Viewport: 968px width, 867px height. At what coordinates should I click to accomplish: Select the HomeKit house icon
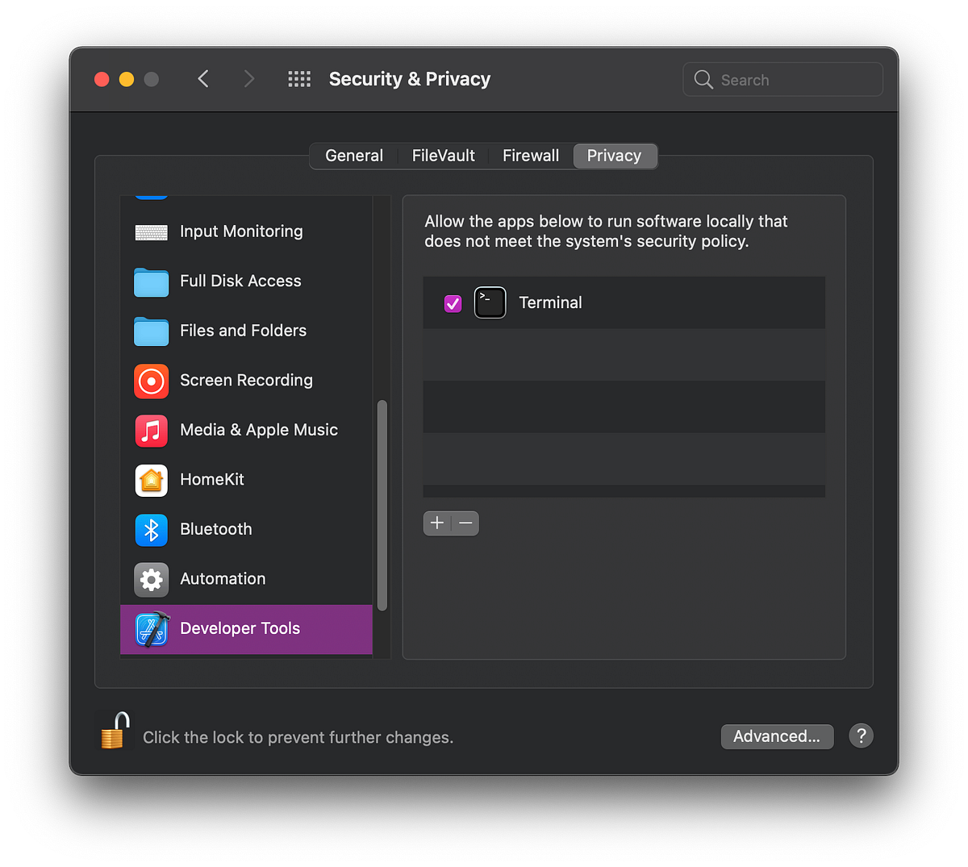pyautogui.click(x=151, y=481)
